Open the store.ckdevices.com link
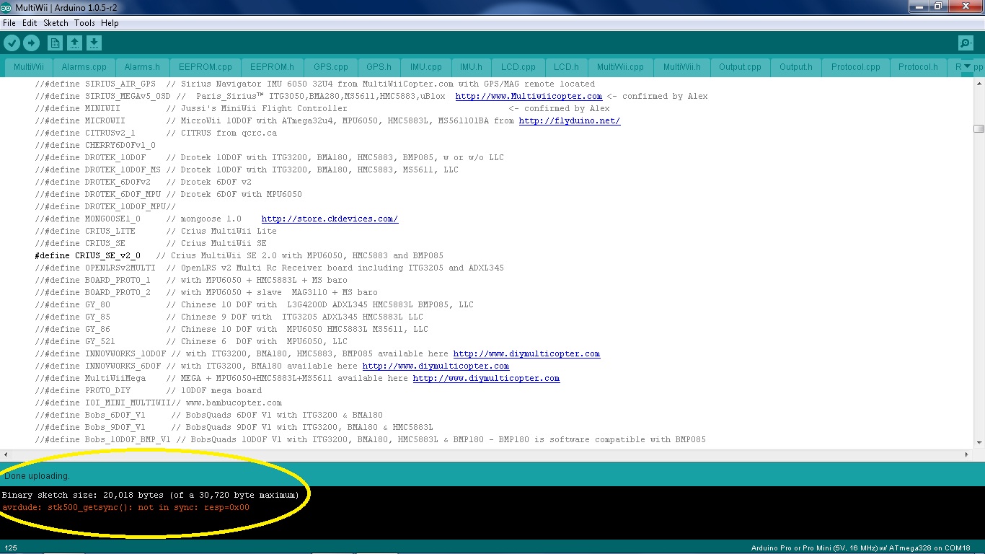 tap(330, 218)
